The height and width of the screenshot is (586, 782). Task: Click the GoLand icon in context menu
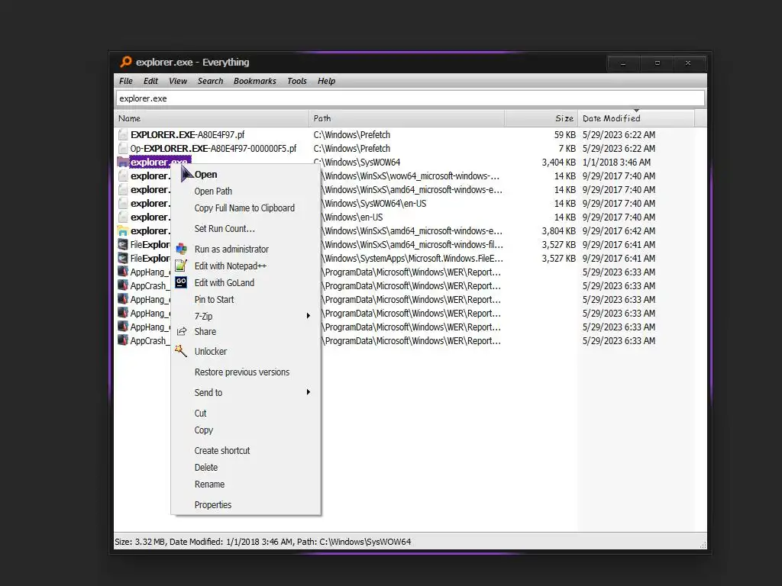pos(181,282)
